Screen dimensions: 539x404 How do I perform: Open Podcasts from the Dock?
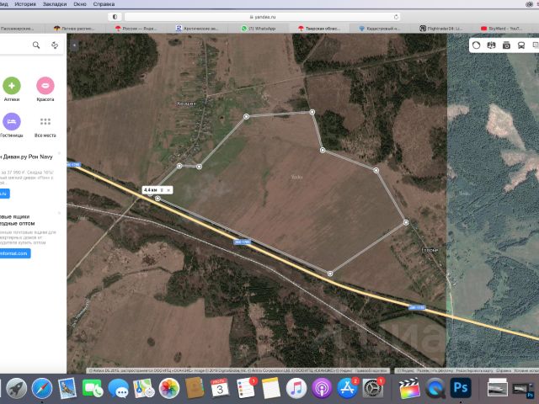pyautogui.click(x=322, y=389)
